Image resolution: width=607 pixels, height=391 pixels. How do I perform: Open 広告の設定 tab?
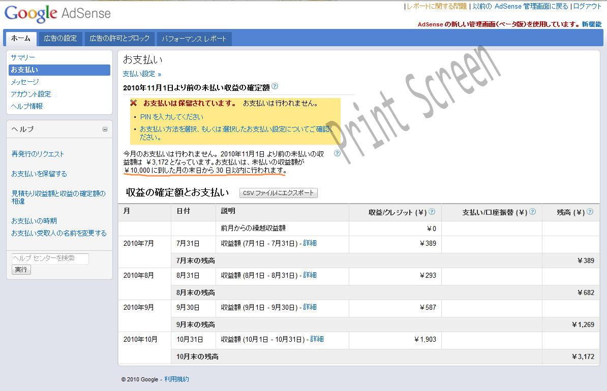[60, 39]
